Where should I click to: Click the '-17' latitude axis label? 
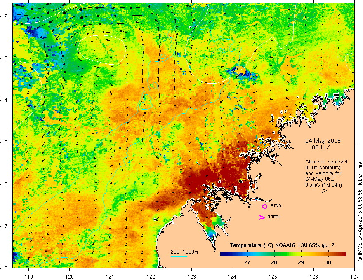tap(4, 226)
